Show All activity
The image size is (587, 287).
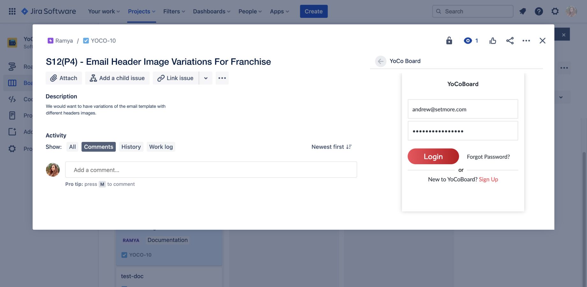coord(72,147)
